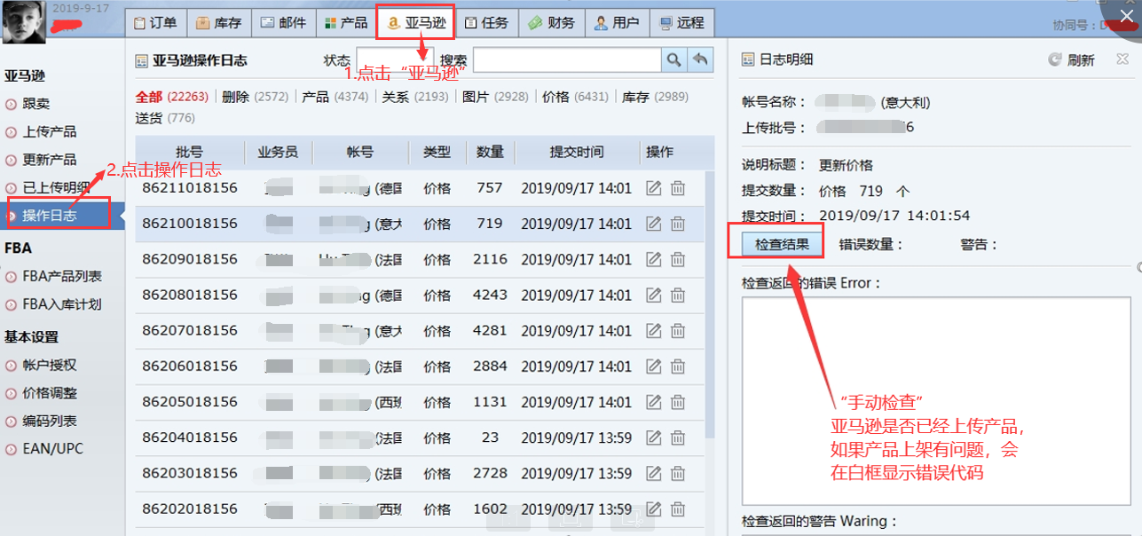This screenshot has height=536, width=1142.
Task: Edit log batch 86209018156
Action: click(654, 259)
